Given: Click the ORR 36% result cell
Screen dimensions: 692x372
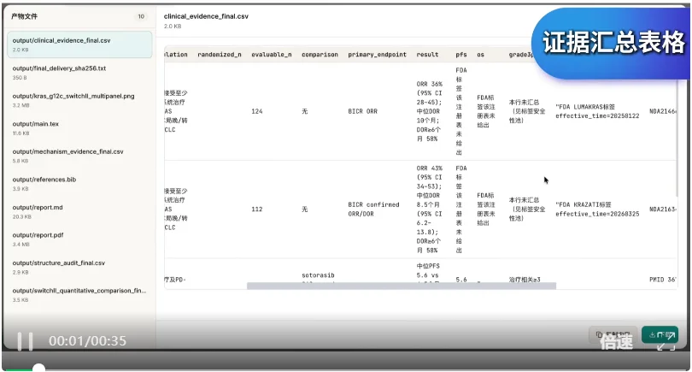Looking at the screenshot, I should click(x=430, y=111).
